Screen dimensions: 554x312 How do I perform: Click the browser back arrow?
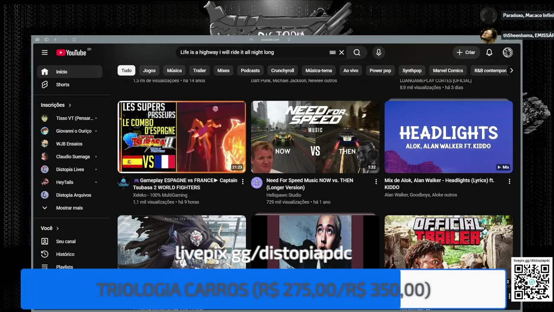coord(55,39)
